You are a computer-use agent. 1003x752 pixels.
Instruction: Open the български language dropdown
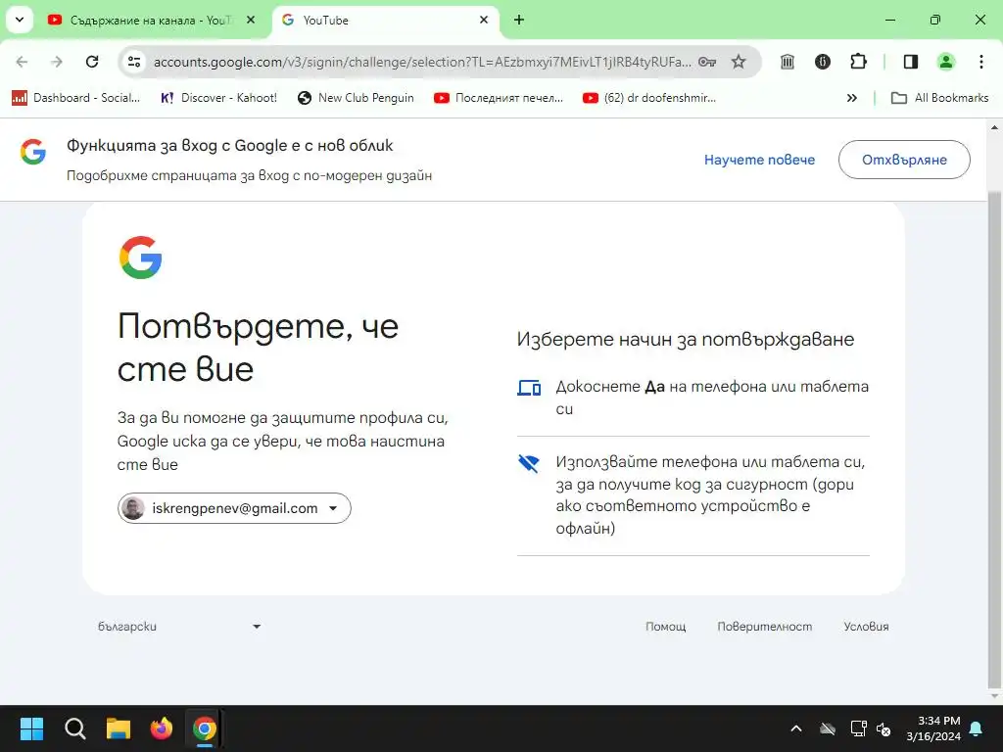click(x=179, y=627)
